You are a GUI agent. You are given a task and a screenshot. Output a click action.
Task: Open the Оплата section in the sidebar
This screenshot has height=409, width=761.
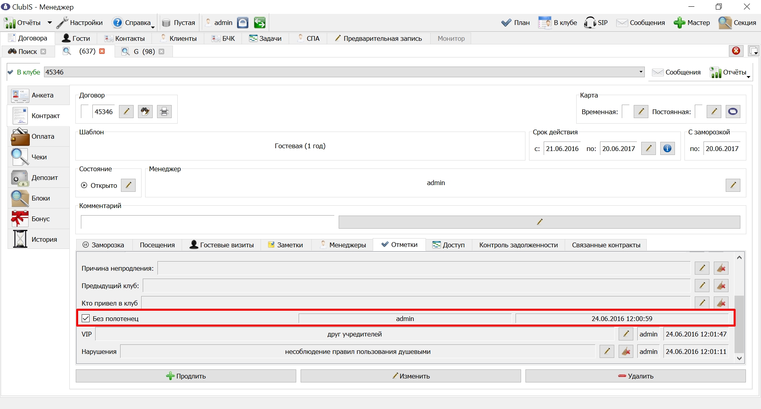38,136
